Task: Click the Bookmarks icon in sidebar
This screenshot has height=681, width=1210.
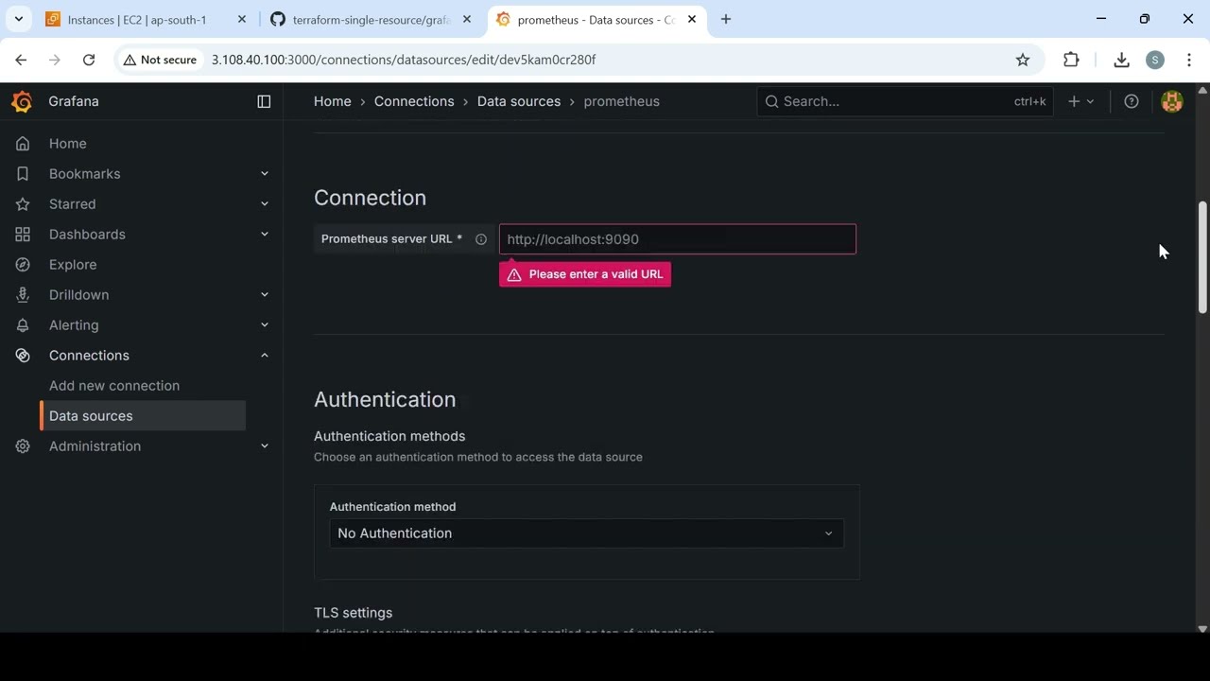Action: (23, 174)
